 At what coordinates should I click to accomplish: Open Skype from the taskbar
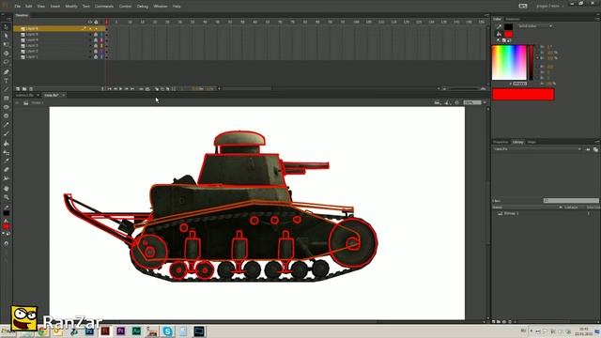(x=167, y=331)
